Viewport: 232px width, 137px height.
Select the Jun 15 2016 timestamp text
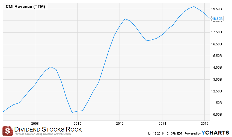[x=164, y=133]
